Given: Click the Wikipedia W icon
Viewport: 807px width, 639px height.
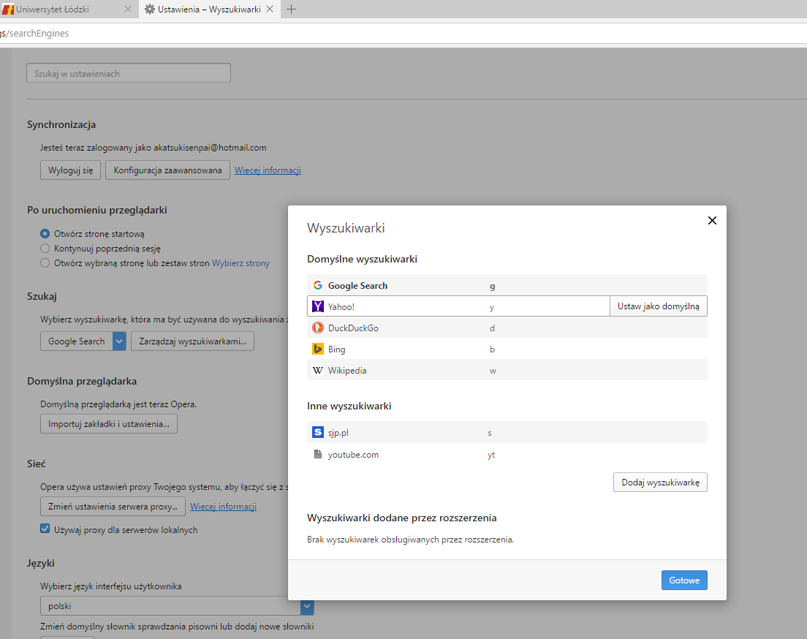Looking at the screenshot, I should pyautogui.click(x=318, y=370).
